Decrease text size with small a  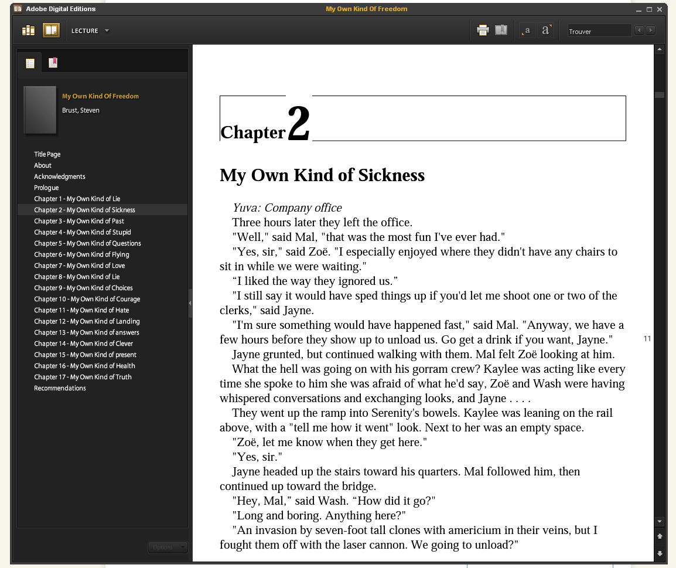click(527, 30)
